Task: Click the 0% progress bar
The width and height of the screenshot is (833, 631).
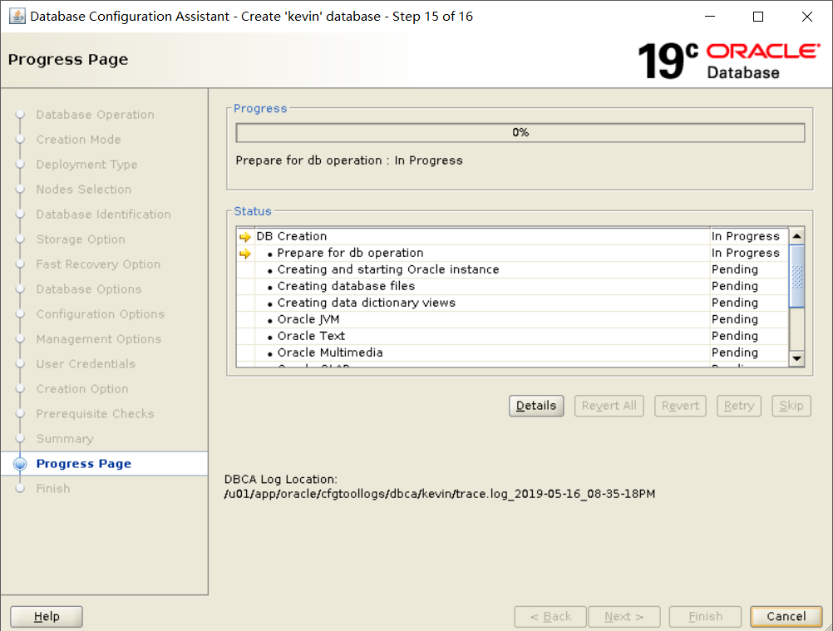Action: click(x=520, y=133)
